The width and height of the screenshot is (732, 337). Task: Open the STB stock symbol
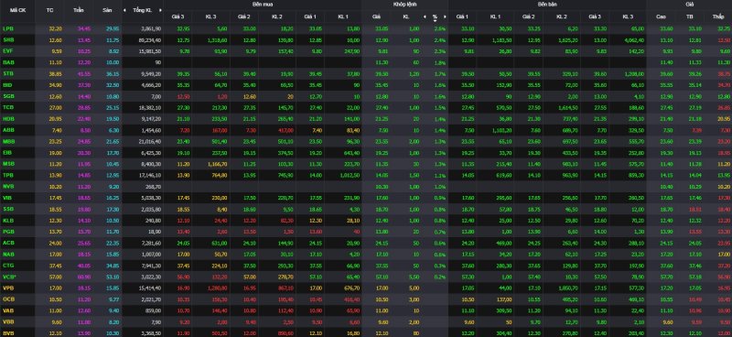(8, 73)
